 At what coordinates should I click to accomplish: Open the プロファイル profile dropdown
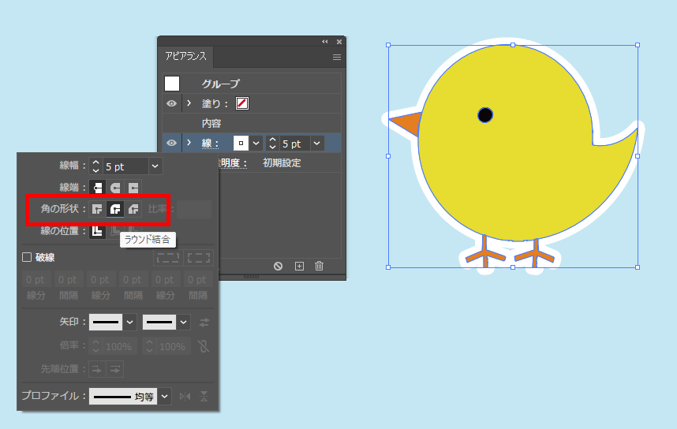pos(165,396)
